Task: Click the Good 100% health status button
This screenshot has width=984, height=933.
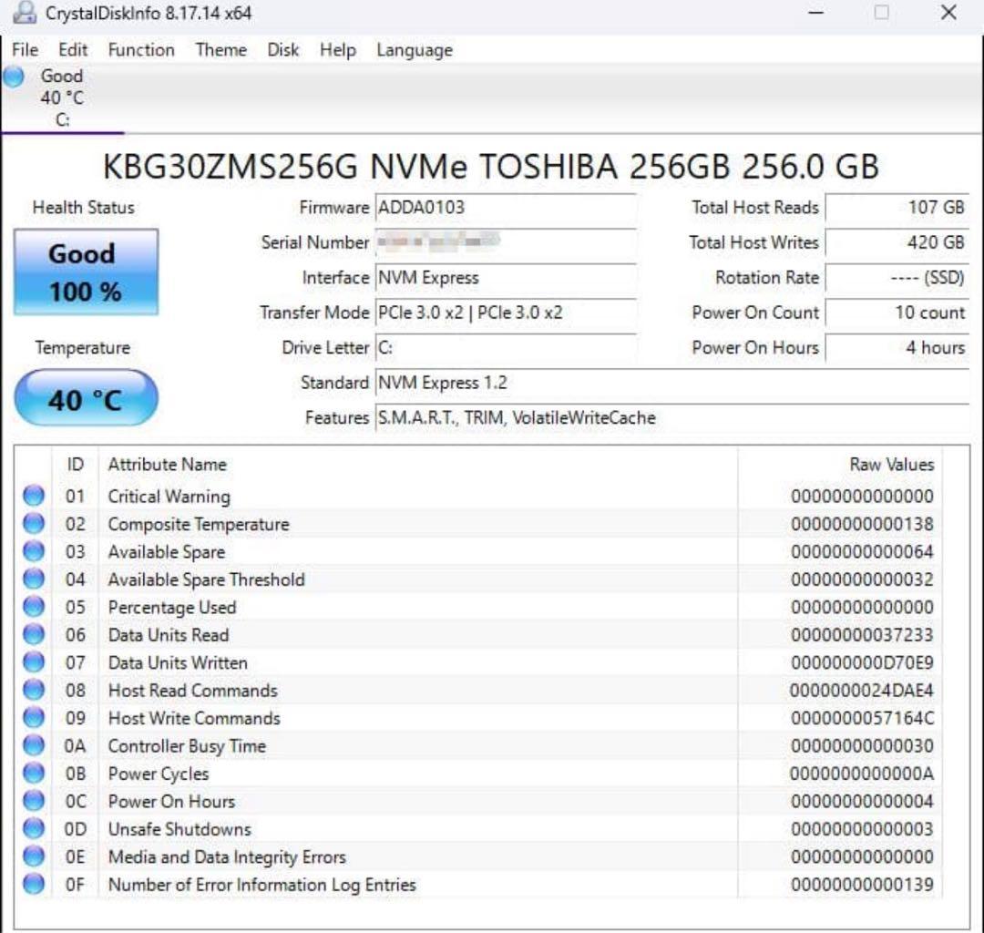Action: point(85,272)
